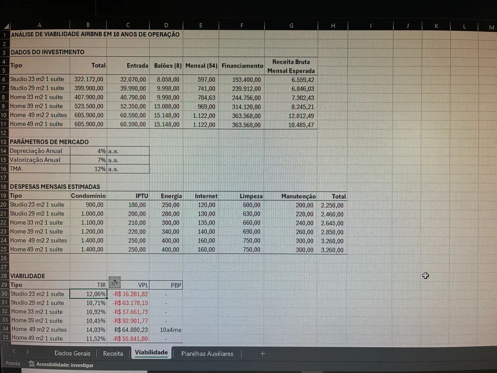Viewport: 497px width, 373px height.
Task: Click the PBP value 10a4me
Action: click(170, 330)
